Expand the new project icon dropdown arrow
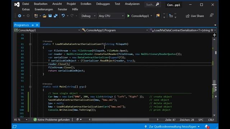 point(40,16)
